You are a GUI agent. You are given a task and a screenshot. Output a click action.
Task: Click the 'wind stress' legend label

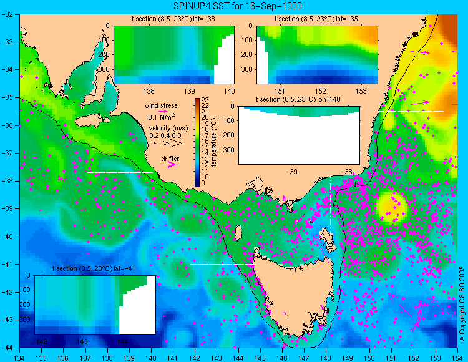tap(161, 105)
